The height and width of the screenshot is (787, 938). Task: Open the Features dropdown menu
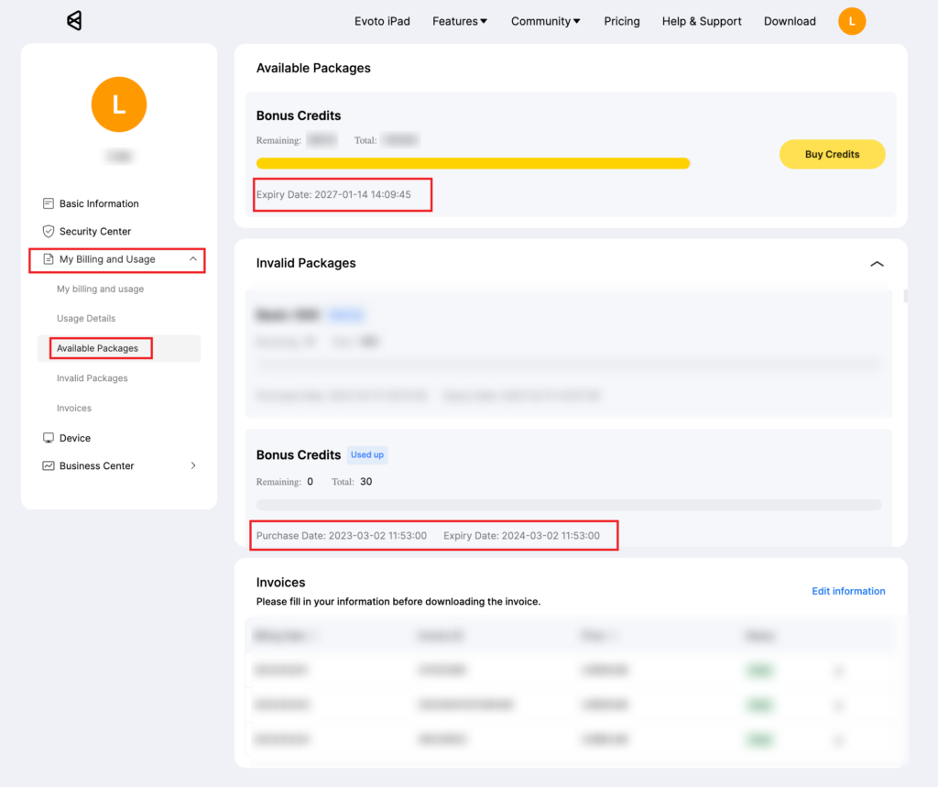(x=460, y=21)
